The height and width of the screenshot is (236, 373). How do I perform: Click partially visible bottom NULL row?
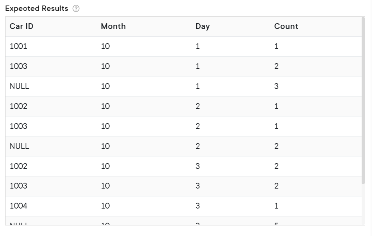[x=183, y=221]
